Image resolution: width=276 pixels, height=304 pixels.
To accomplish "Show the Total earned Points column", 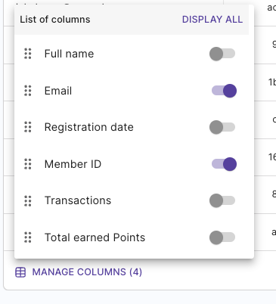I will pyautogui.click(x=222, y=237).
